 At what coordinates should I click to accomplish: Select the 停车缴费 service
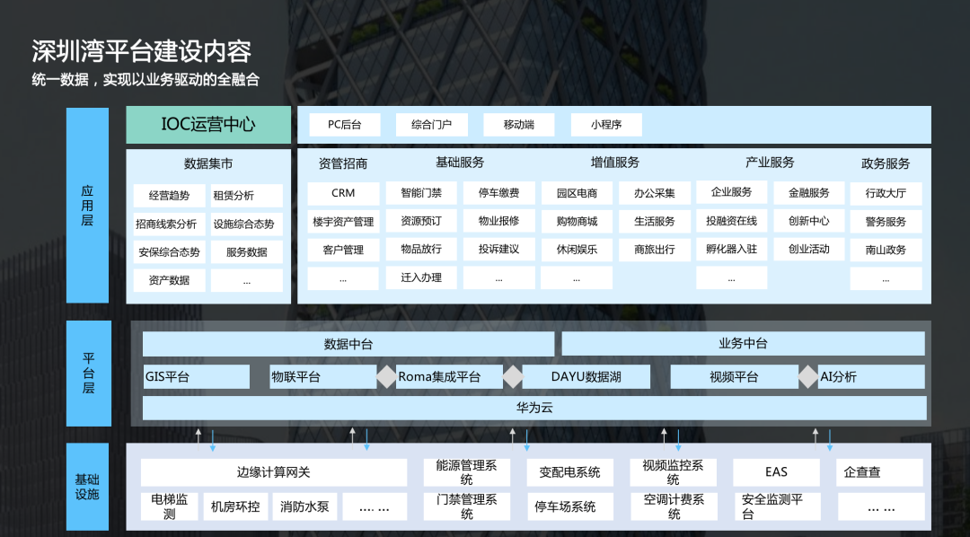pyautogui.click(x=498, y=192)
